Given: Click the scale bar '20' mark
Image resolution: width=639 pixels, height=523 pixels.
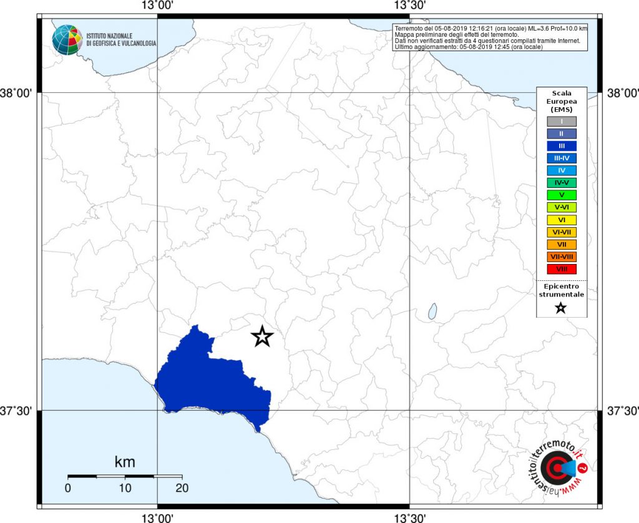Looking at the screenshot, I should pos(182,488).
